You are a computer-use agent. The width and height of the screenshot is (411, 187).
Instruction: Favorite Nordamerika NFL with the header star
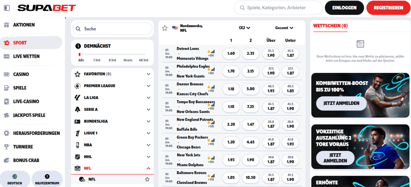pos(165,28)
